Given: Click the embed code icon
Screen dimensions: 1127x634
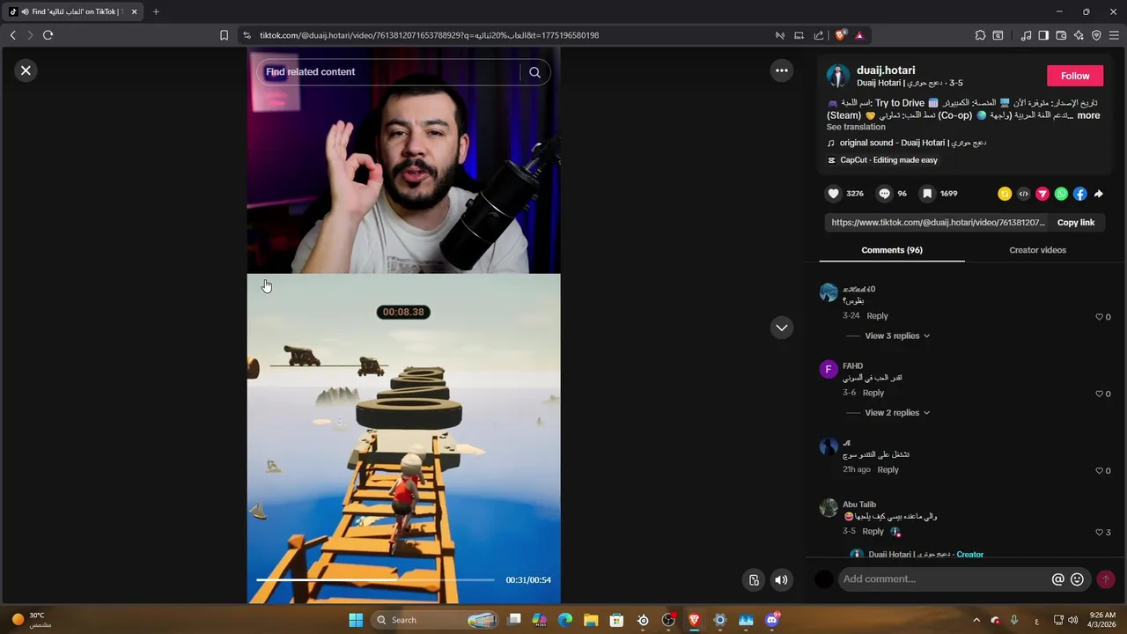Looking at the screenshot, I should 1023,194.
